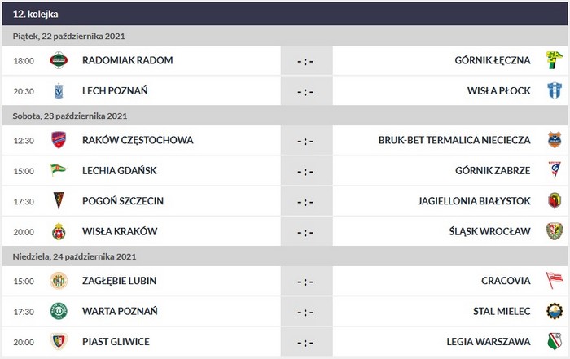Click the Piast Gliwice vs Legia score
Screen dimensions: 570x359
point(305,341)
